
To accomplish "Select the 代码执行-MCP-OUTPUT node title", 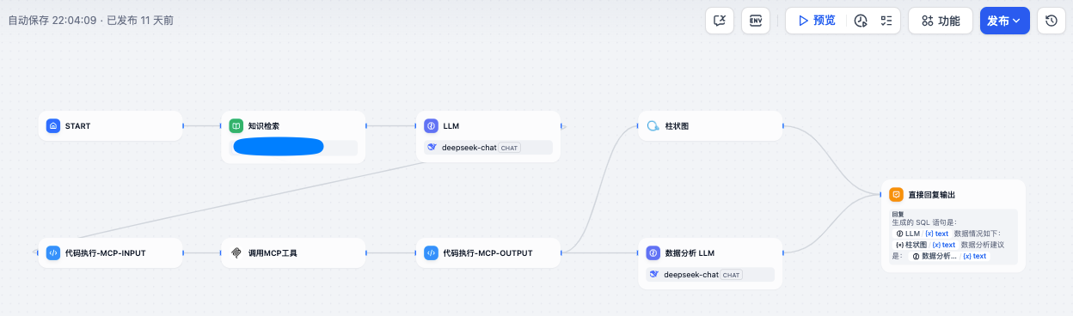I will [487, 252].
